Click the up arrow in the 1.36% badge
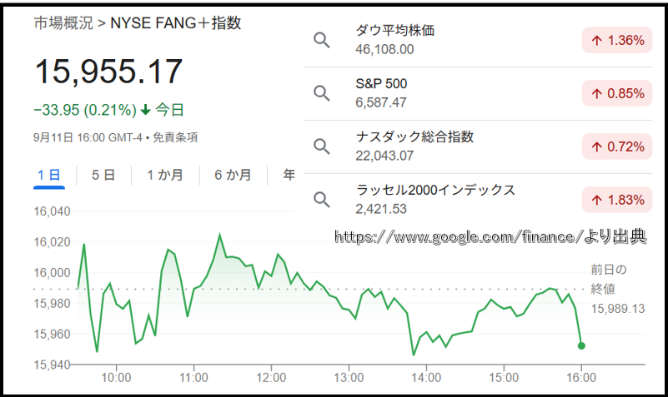This screenshot has width=668, height=397. click(597, 41)
